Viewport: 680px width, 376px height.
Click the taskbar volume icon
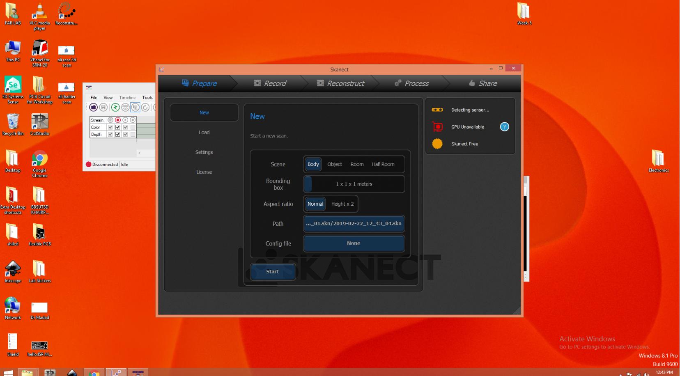646,374
